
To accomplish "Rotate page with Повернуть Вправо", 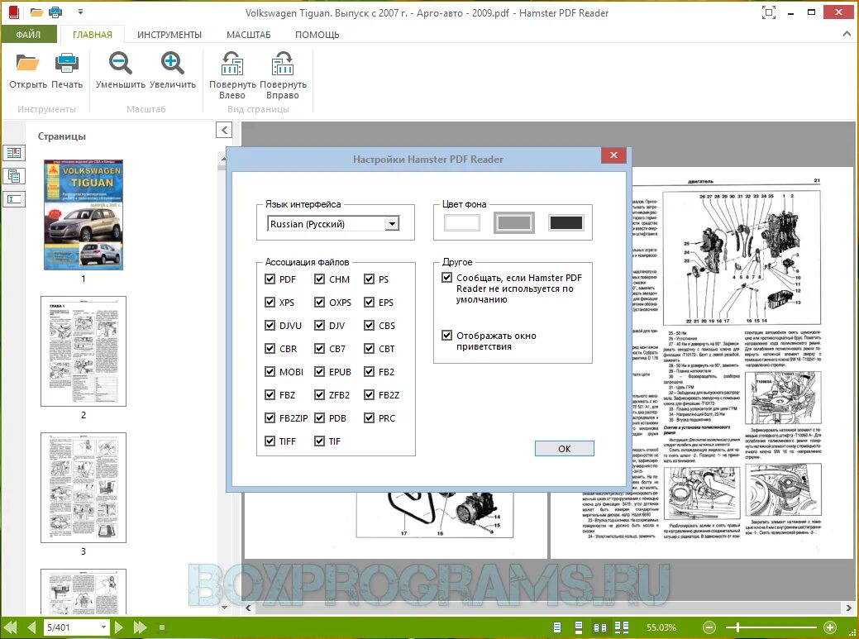I will [x=283, y=64].
